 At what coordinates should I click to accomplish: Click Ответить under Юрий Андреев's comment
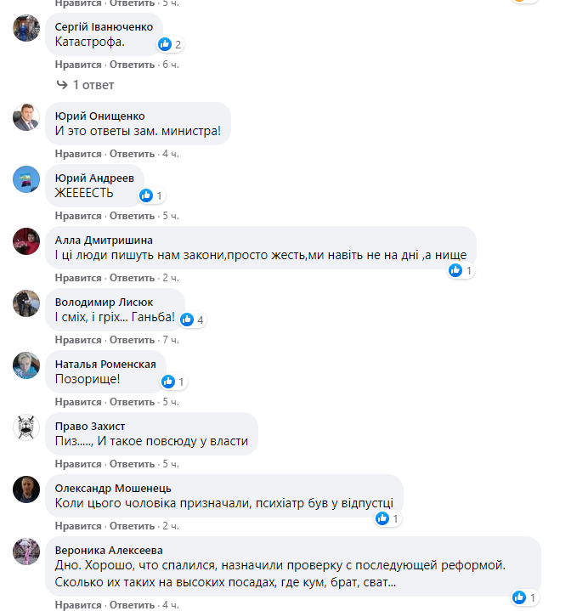coord(132,216)
